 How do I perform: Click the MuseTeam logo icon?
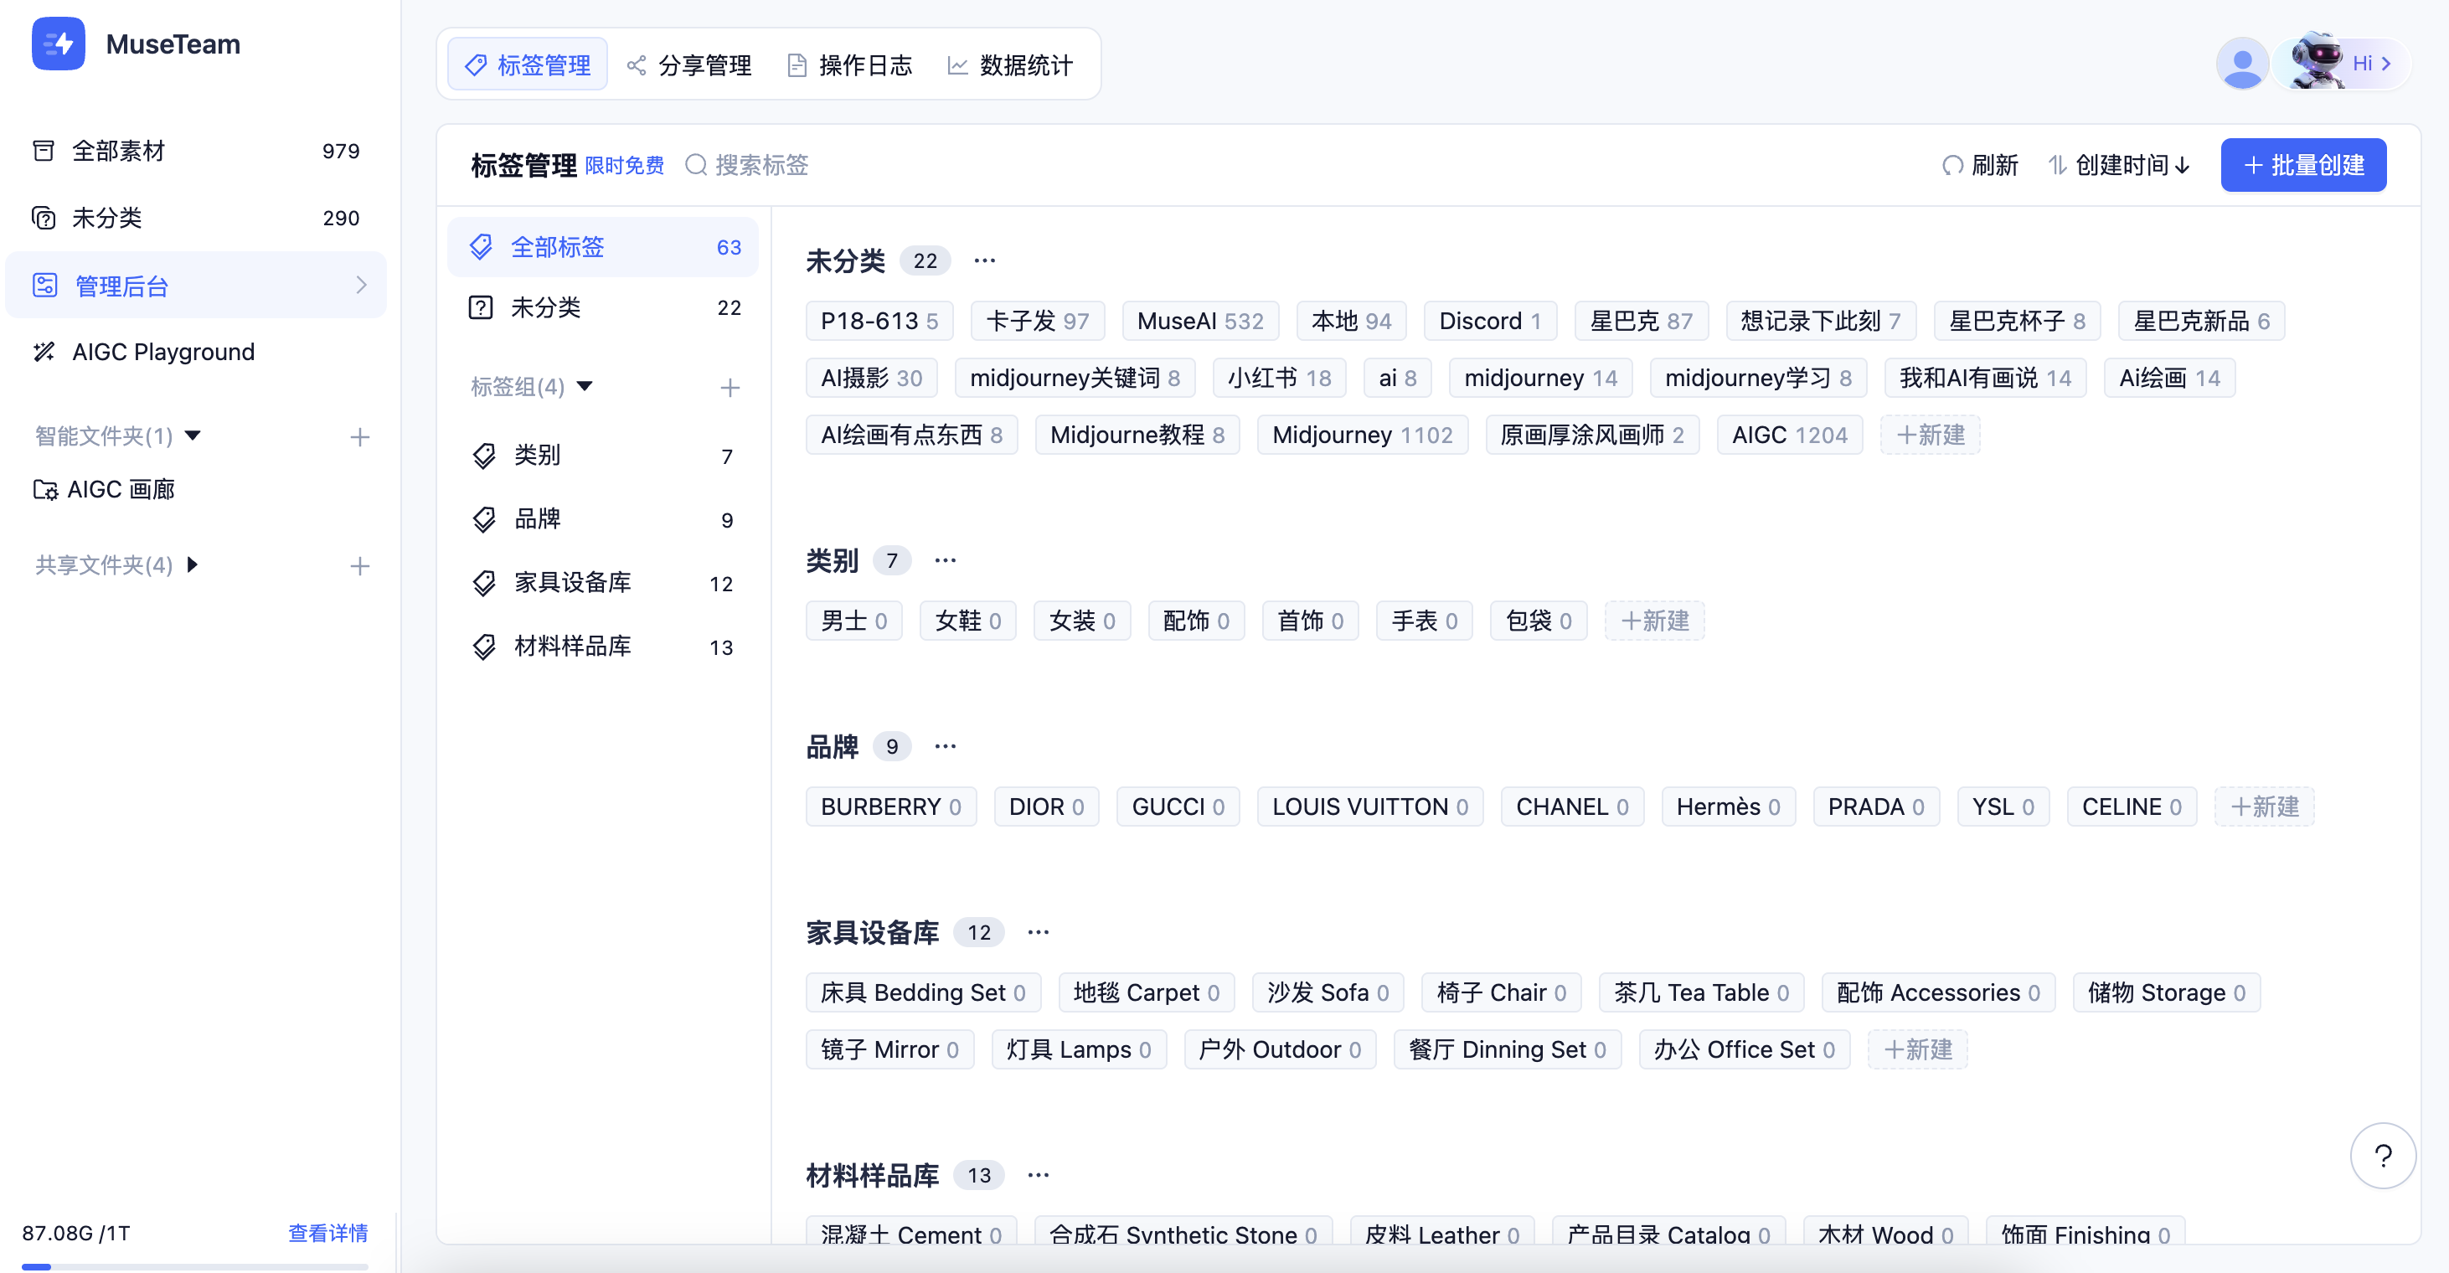pyautogui.click(x=58, y=44)
